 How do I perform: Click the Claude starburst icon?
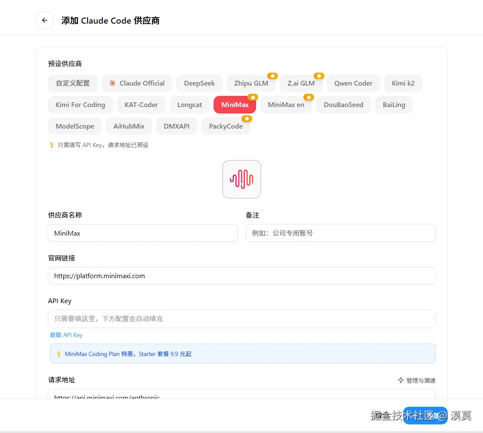coord(113,83)
